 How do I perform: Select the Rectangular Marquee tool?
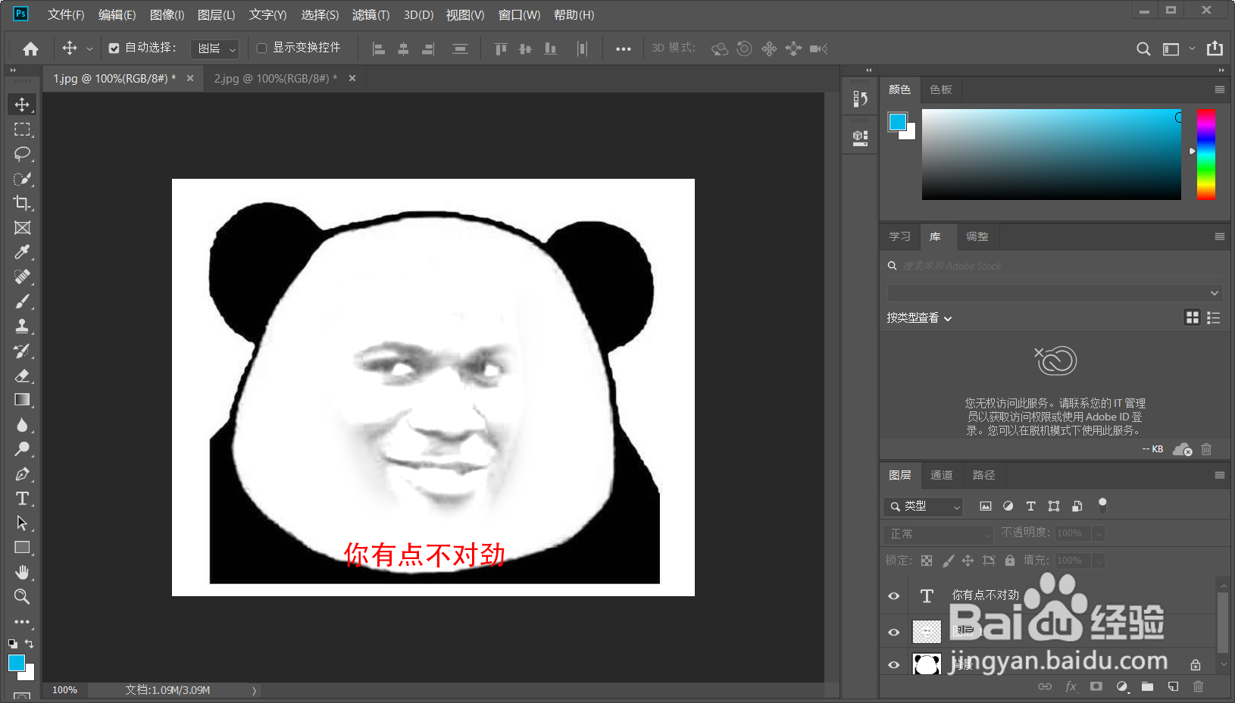(22, 130)
